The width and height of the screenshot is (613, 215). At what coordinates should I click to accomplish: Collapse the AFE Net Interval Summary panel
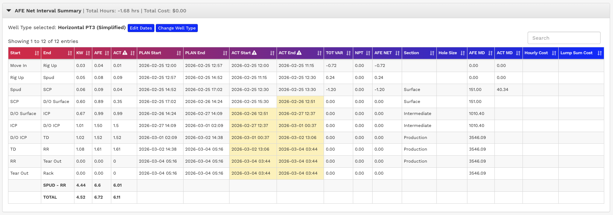click(9, 11)
